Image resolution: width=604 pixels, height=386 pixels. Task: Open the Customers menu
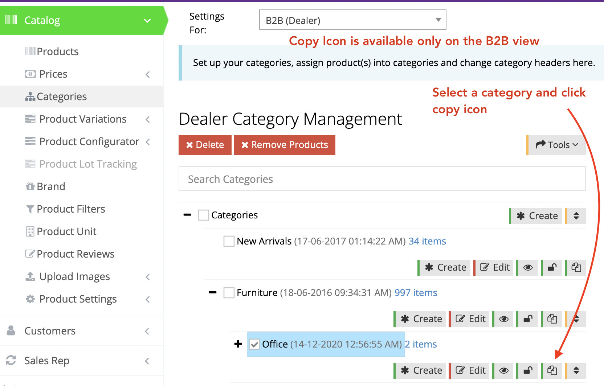50,330
